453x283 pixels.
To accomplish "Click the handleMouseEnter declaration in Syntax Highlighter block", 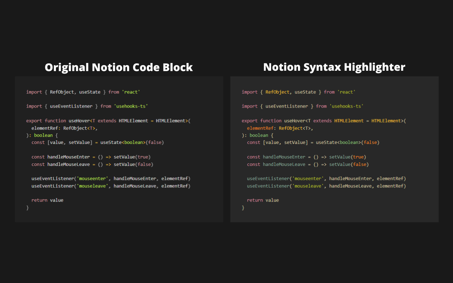I will pos(306,157).
